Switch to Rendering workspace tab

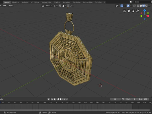(77, 2)
